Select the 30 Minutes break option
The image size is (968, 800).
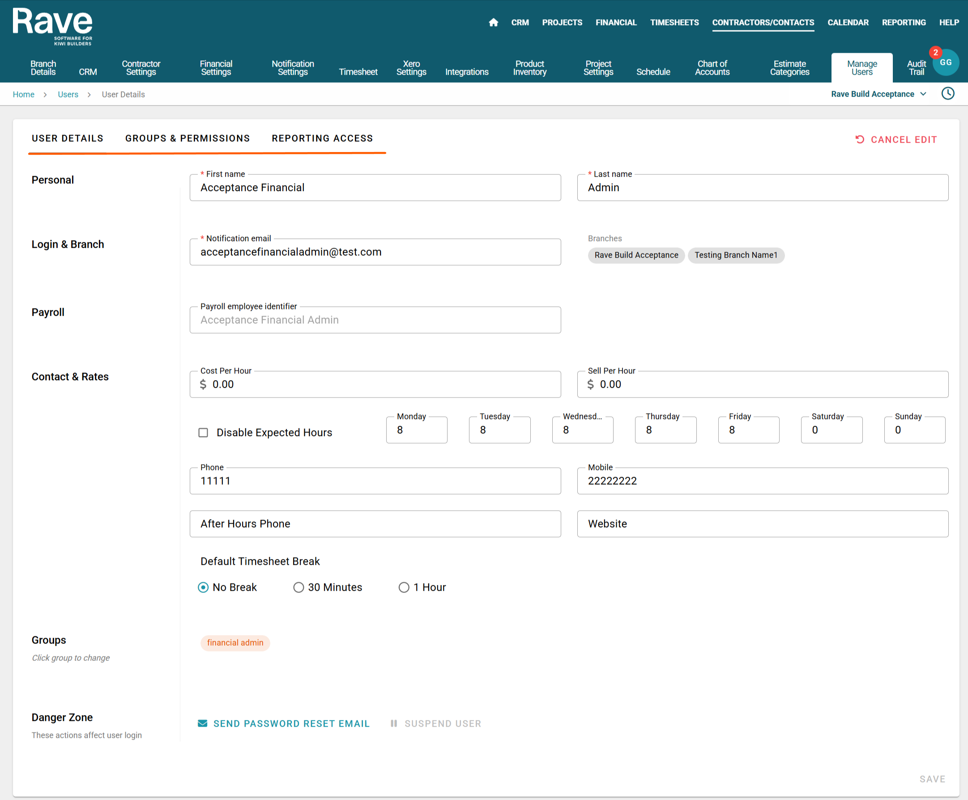click(x=299, y=587)
